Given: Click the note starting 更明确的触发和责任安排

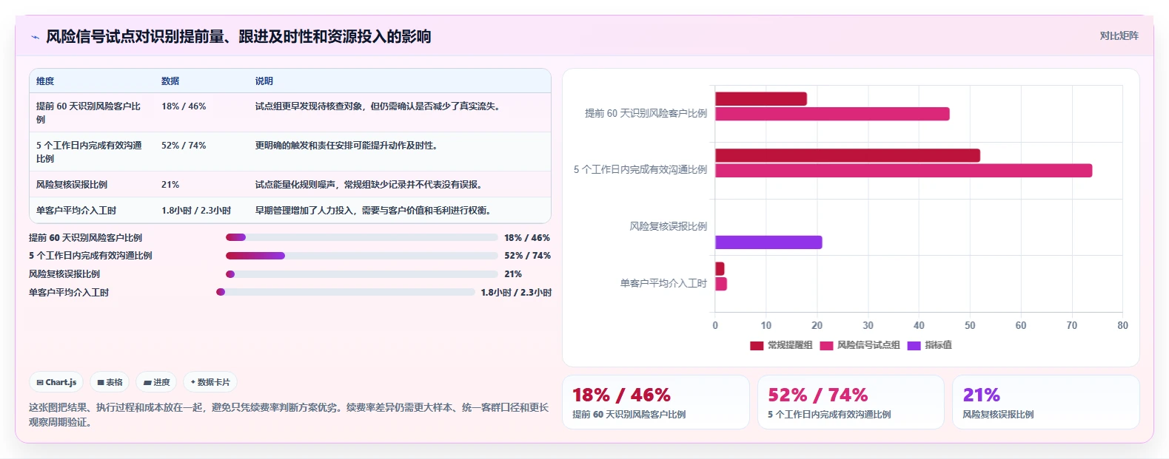Looking at the screenshot, I should [348, 146].
